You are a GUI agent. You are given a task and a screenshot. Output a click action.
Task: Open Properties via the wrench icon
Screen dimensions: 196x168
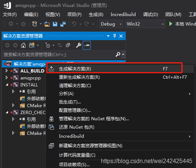tap(79, 45)
